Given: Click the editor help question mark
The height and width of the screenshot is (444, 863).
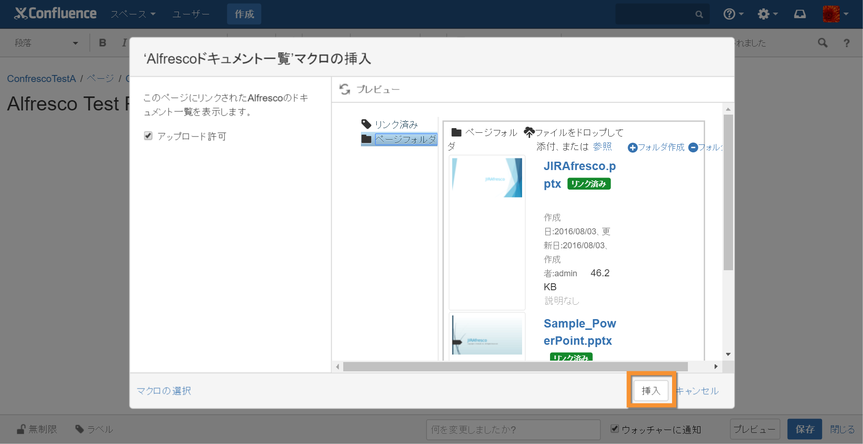Looking at the screenshot, I should pos(847,43).
